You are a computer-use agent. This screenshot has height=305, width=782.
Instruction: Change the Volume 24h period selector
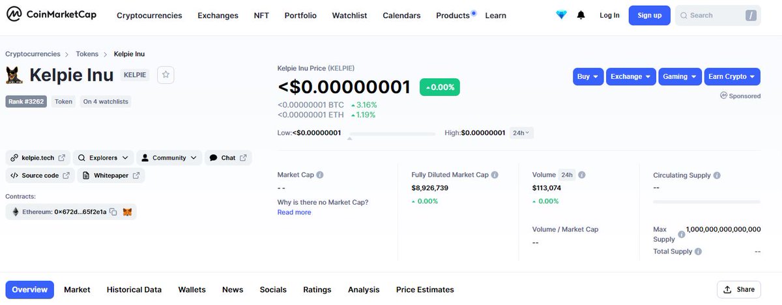(x=567, y=175)
